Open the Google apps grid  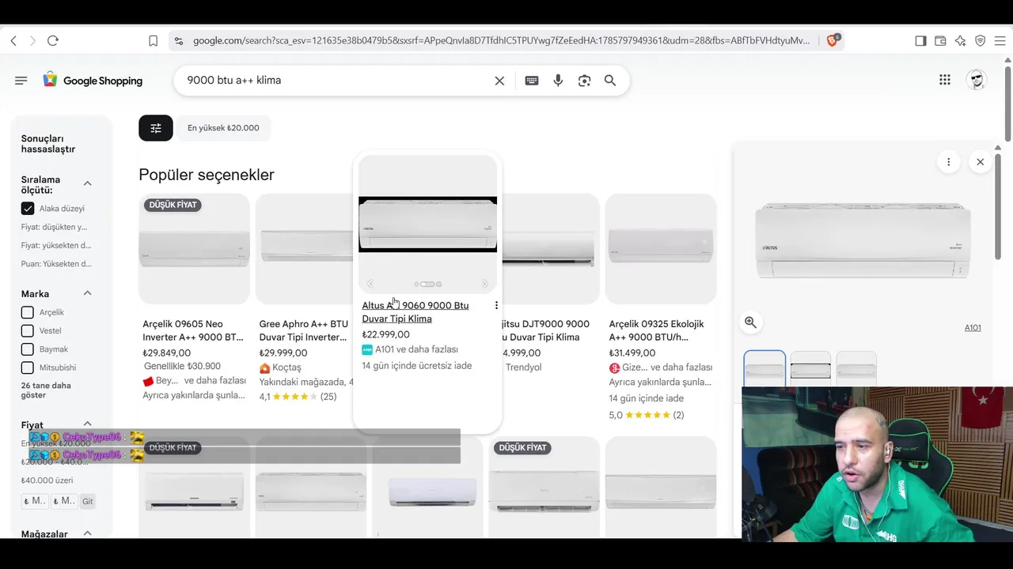(x=945, y=80)
